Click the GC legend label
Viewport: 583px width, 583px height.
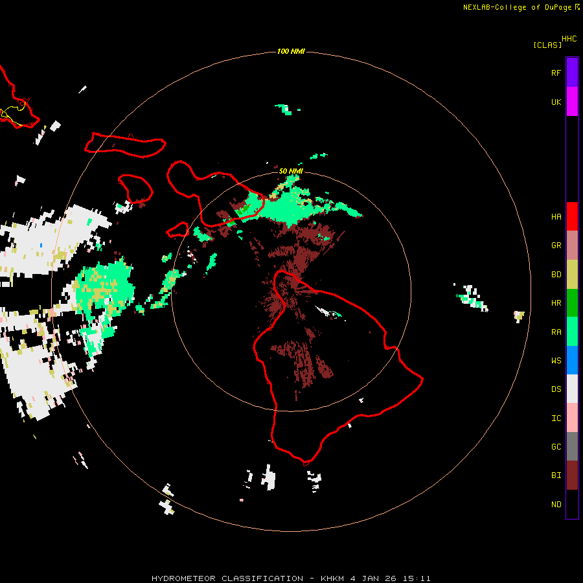556,447
